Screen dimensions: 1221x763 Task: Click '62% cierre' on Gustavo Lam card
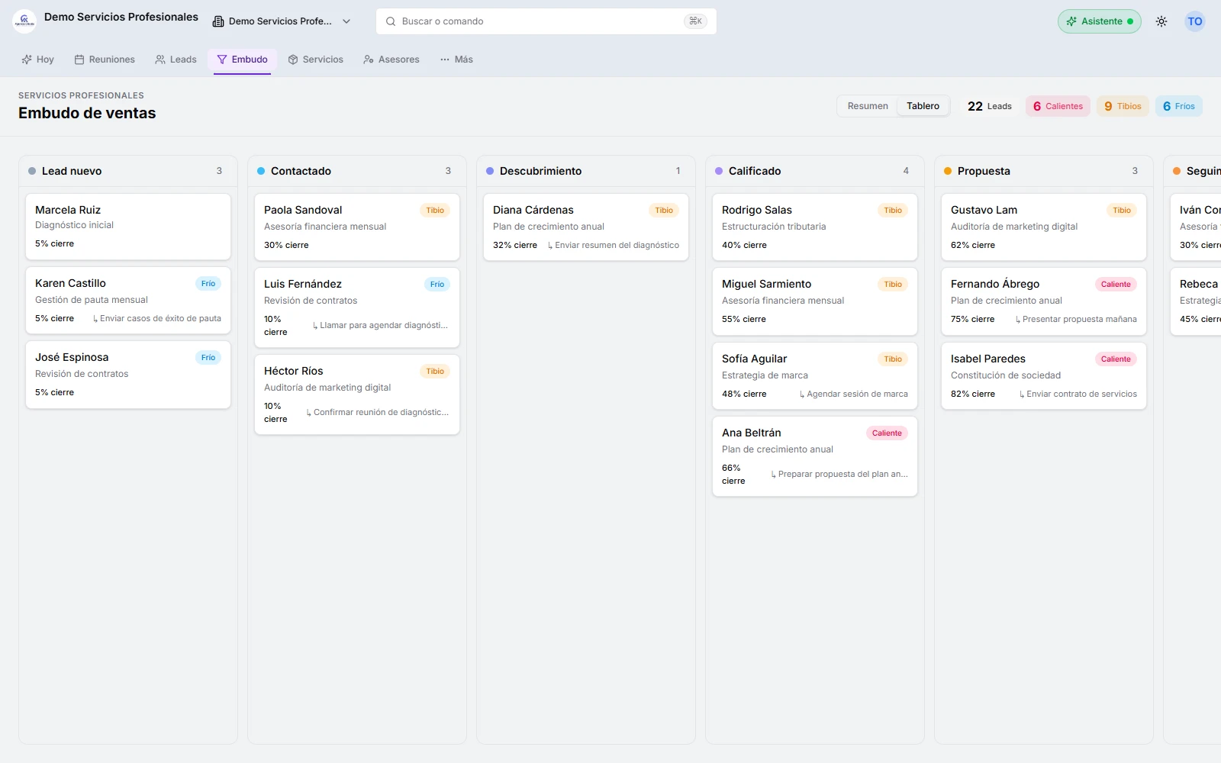coord(973,245)
